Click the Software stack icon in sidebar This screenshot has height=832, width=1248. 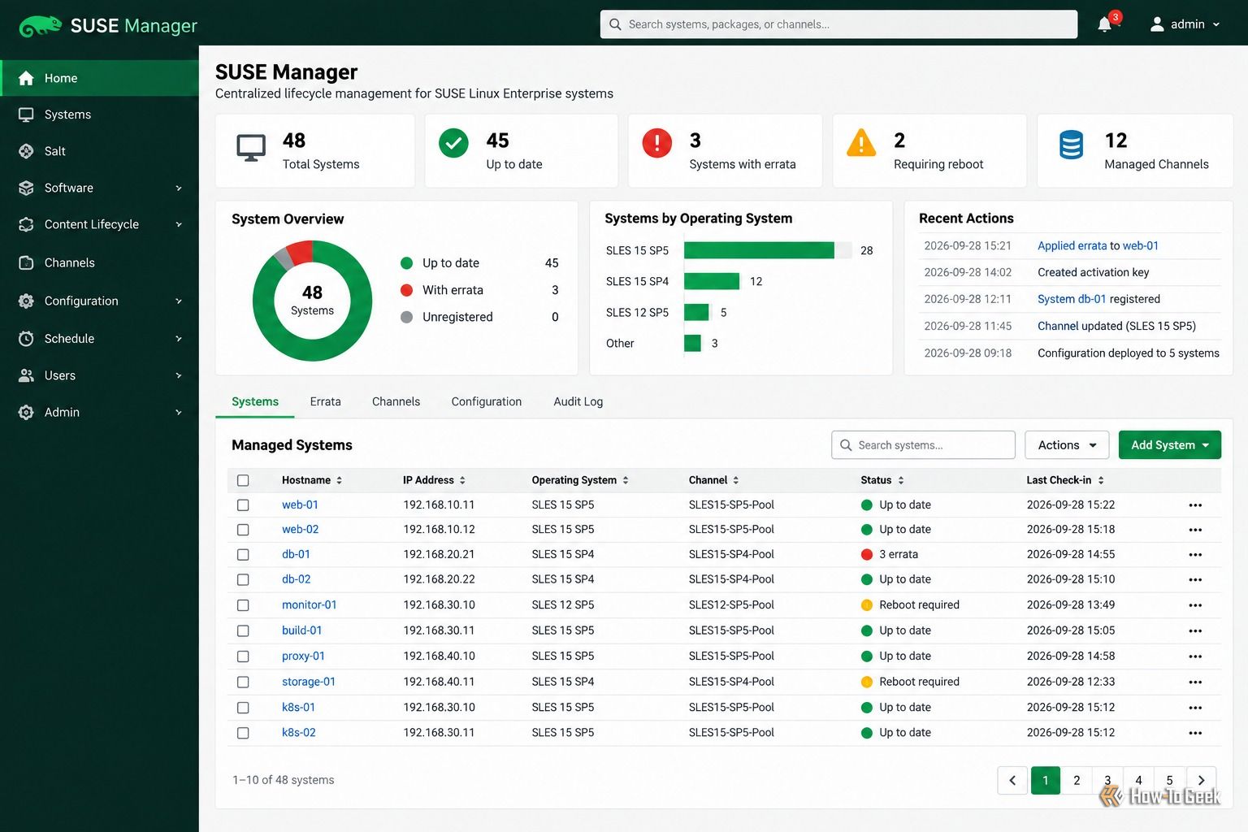click(x=26, y=188)
